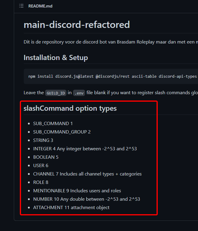Click the USER 6 list item
This screenshot has width=198, height=231.
click(x=41, y=165)
